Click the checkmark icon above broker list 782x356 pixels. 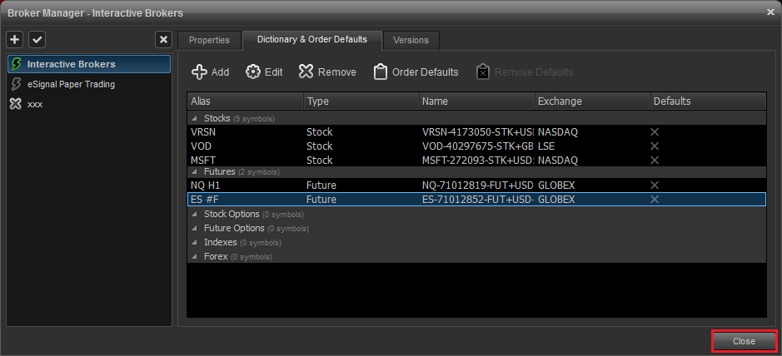(x=37, y=39)
